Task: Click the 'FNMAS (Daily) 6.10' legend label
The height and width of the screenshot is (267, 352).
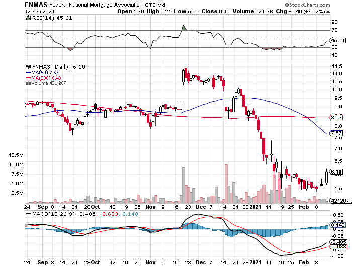Action: tap(59, 67)
